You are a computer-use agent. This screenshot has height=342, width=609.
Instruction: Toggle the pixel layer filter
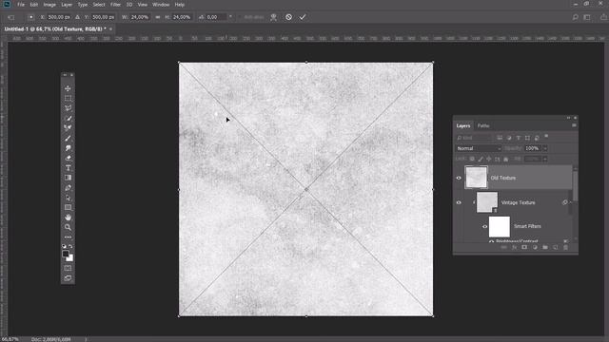(x=500, y=138)
